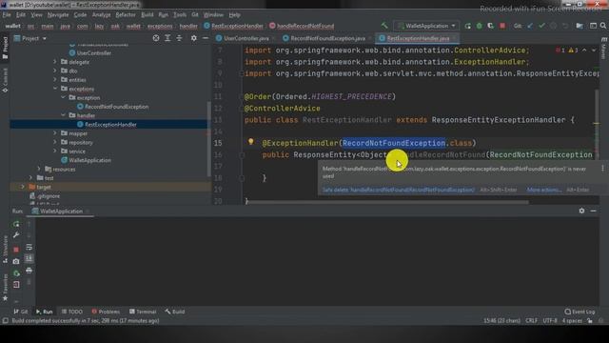Open the Navigate menu
This screenshot has width=609, height=343.
click(58, 15)
